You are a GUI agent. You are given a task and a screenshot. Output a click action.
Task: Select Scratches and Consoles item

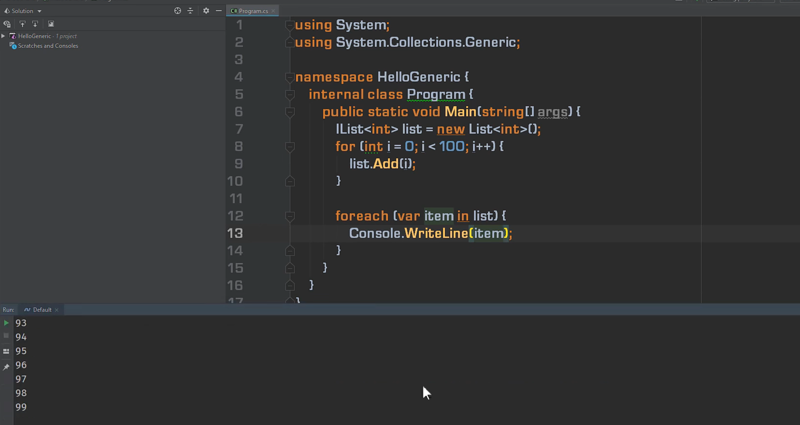[x=48, y=46]
